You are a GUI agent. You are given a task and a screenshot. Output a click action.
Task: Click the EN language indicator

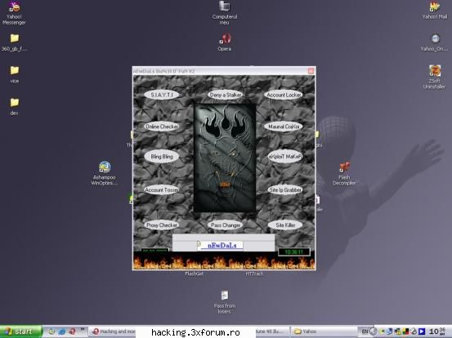click(365, 331)
